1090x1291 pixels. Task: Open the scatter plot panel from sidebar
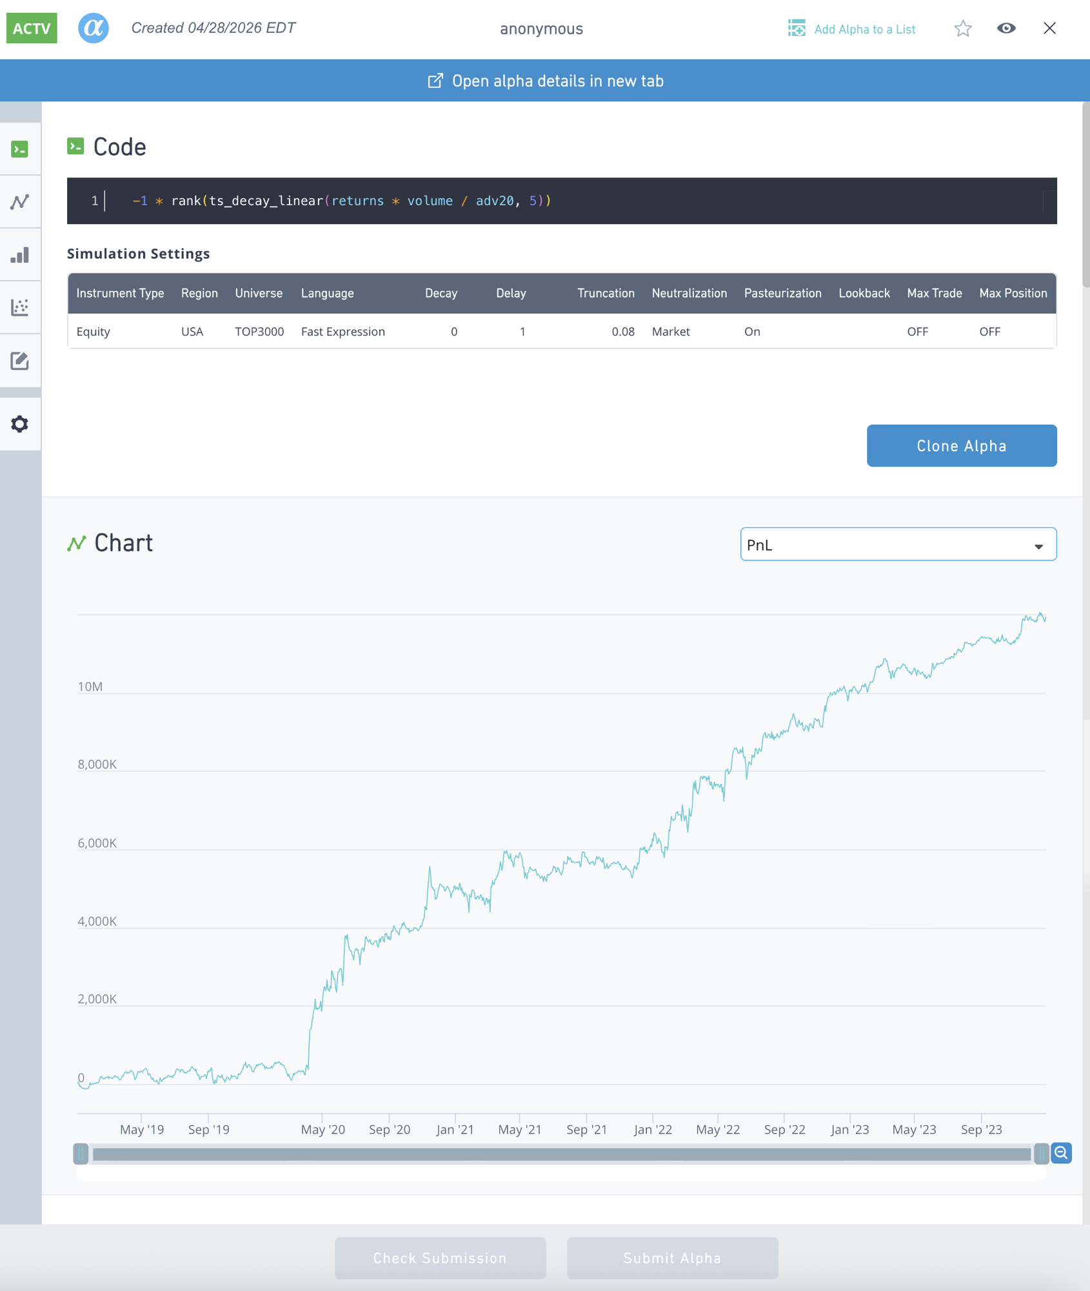20,307
